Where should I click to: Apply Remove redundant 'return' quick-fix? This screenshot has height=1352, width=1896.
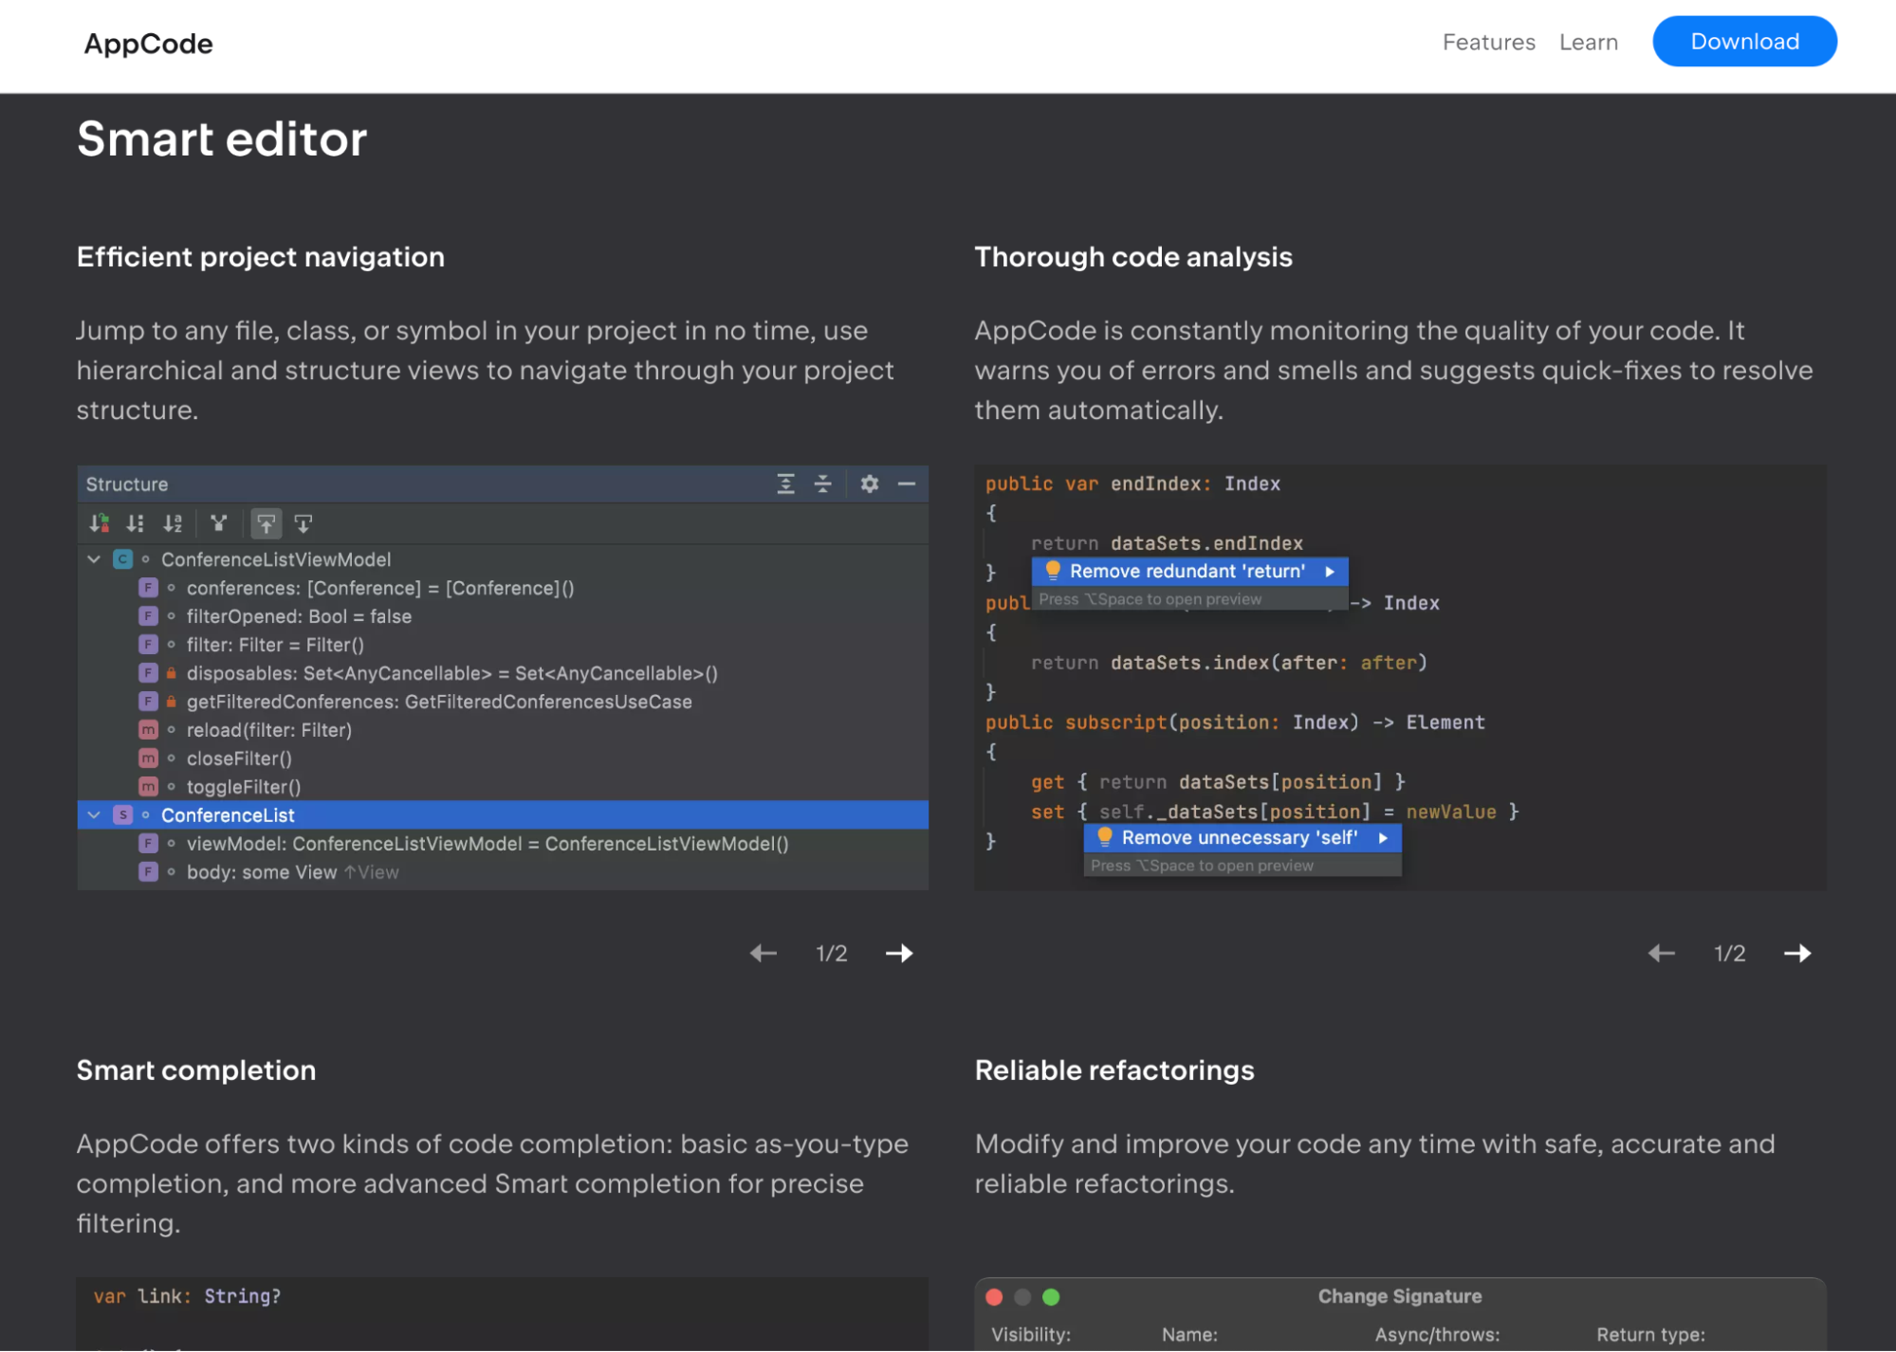click(x=1189, y=572)
